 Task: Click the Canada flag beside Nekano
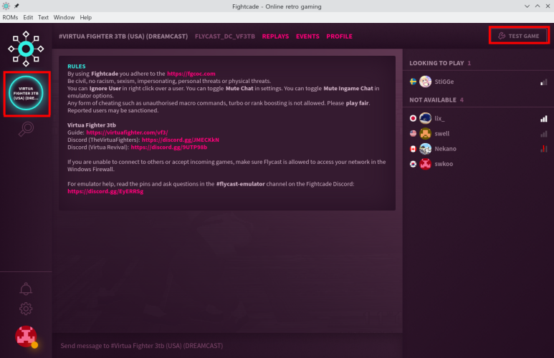tap(413, 149)
